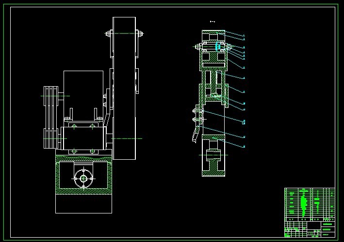
Task: Select the empty lower base block rectangle
Action: click(83, 204)
